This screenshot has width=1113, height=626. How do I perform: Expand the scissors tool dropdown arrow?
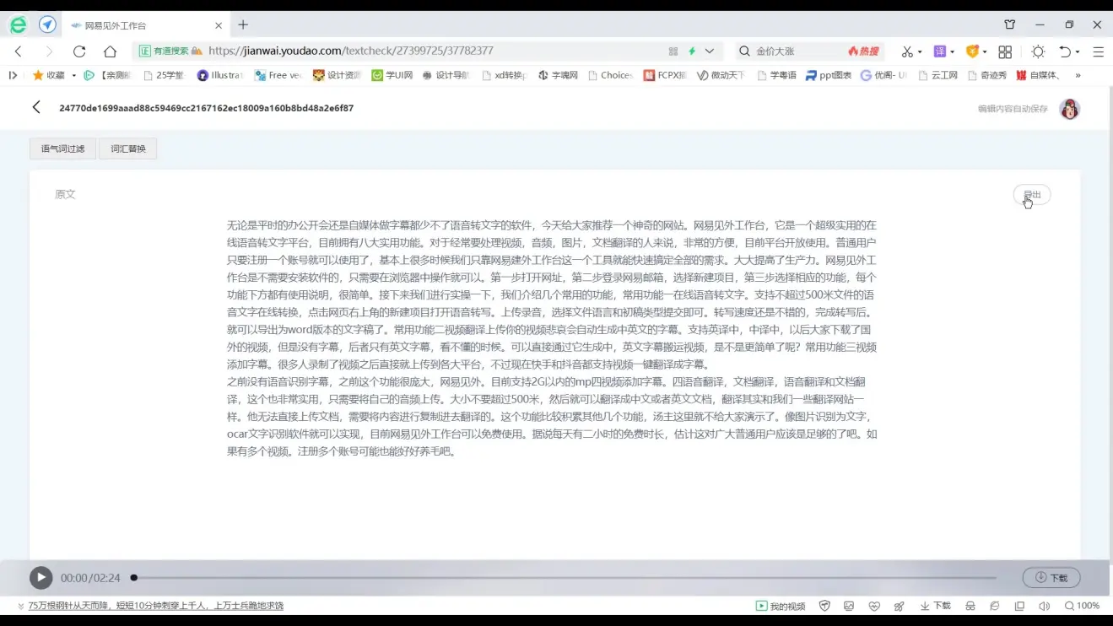coord(920,52)
